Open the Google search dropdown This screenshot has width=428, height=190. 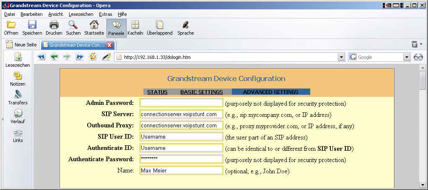tap(407, 57)
